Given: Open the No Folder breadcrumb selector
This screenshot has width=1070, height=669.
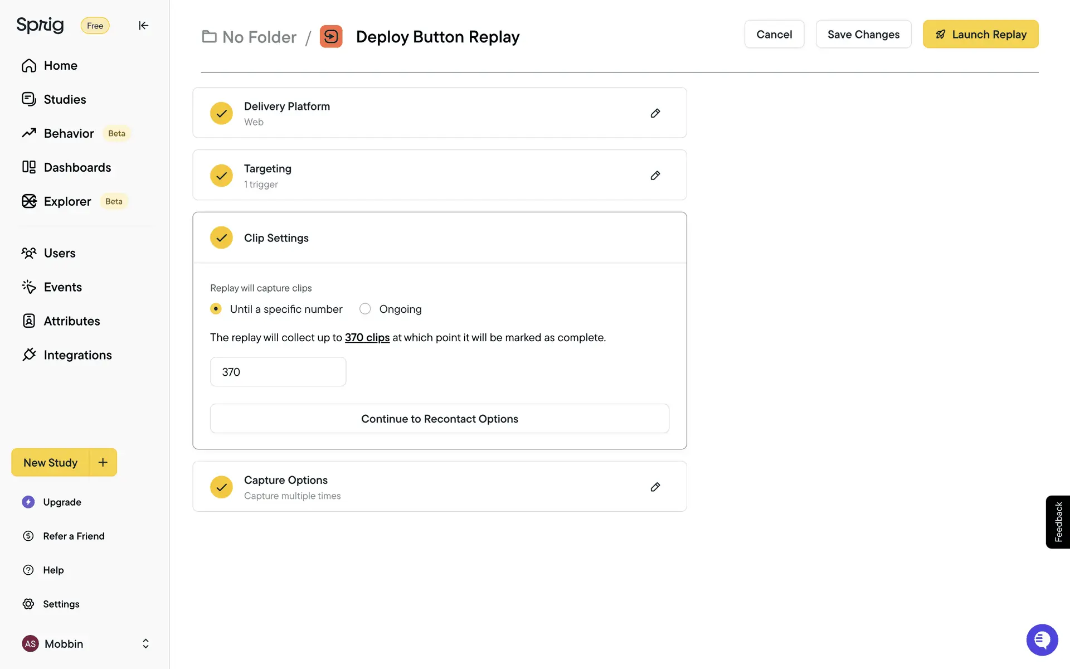Looking at the screenshot, I should coord(249,37).
